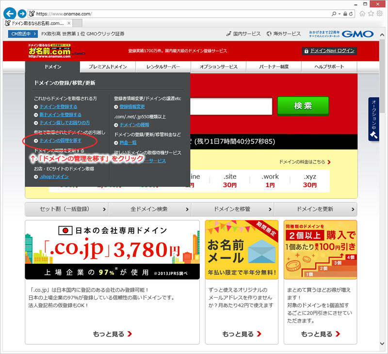The image size is (388, 354).
Task: Click the bullet icon beside ドメインを登録する
Action: pyautogui.click(x=36, y=107)
